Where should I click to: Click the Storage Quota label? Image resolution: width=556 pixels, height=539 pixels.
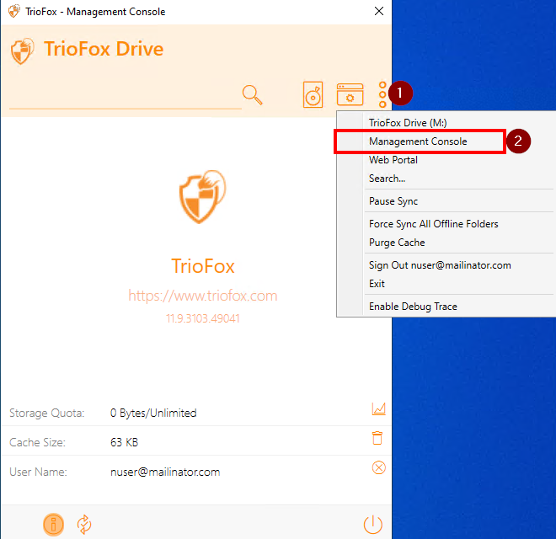[47, 414]
